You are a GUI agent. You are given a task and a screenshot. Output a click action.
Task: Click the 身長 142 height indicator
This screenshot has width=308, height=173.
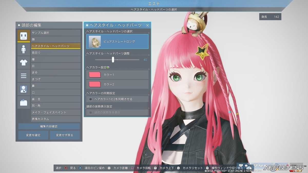270,17
